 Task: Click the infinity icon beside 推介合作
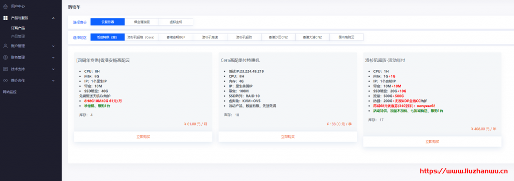(5, 80)
